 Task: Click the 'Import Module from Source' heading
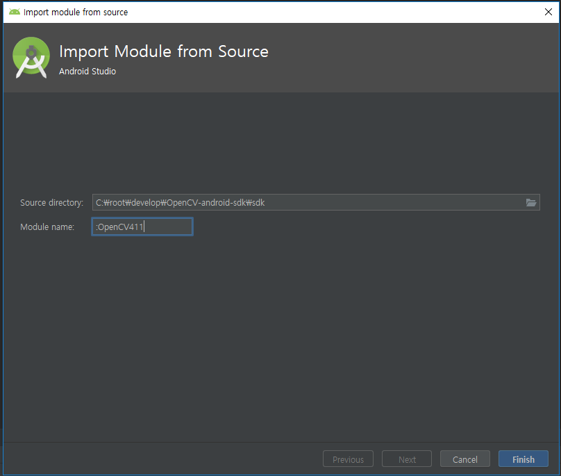click(164, 51)
